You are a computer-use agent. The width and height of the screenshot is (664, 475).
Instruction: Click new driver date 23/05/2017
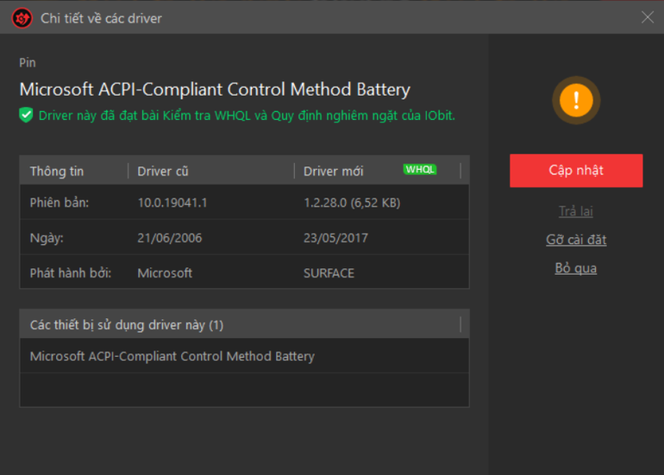coord(335,238)
